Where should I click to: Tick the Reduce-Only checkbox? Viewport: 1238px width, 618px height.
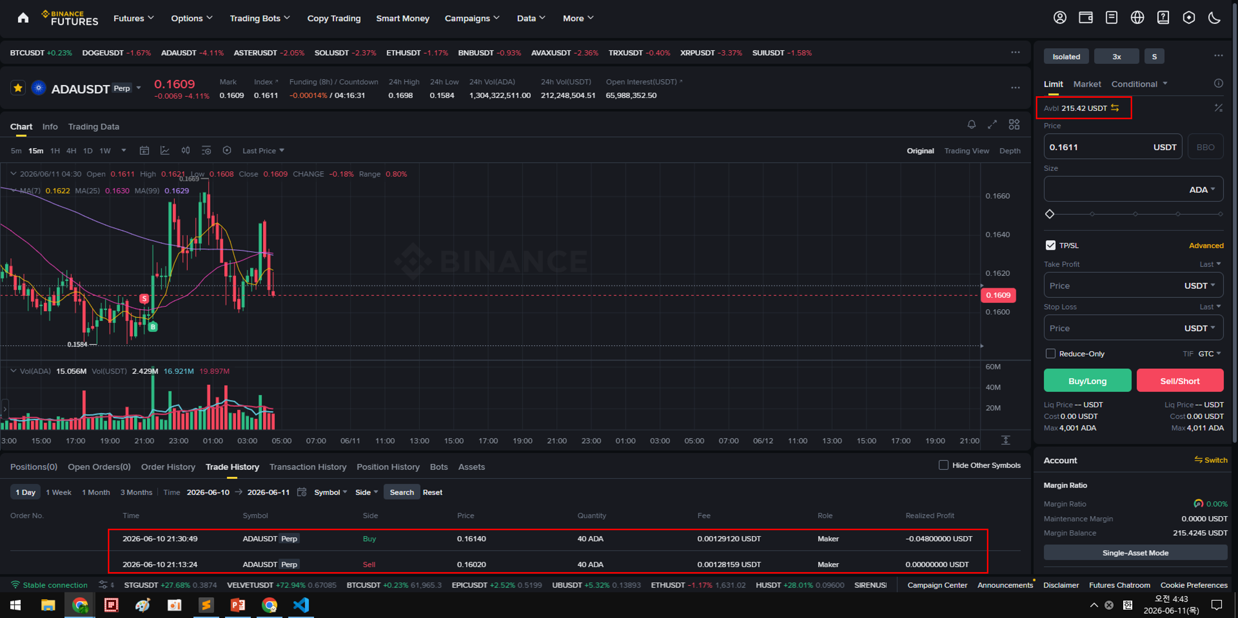(x=1051, y=354)
